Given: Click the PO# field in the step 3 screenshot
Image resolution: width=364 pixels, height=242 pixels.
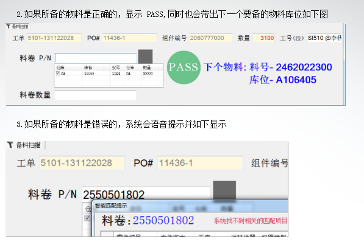Looking at the screenshot, I should [200, 163].
